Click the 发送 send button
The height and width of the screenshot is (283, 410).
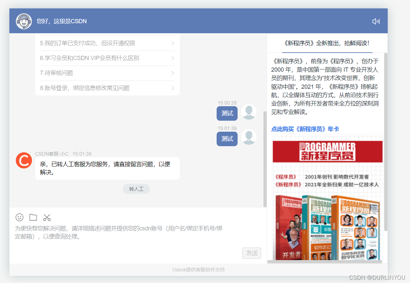pyautogui.click(x=252, y=253)
